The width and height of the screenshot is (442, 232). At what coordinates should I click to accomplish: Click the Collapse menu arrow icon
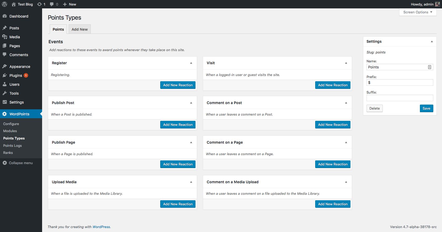[x=5, y=163]
